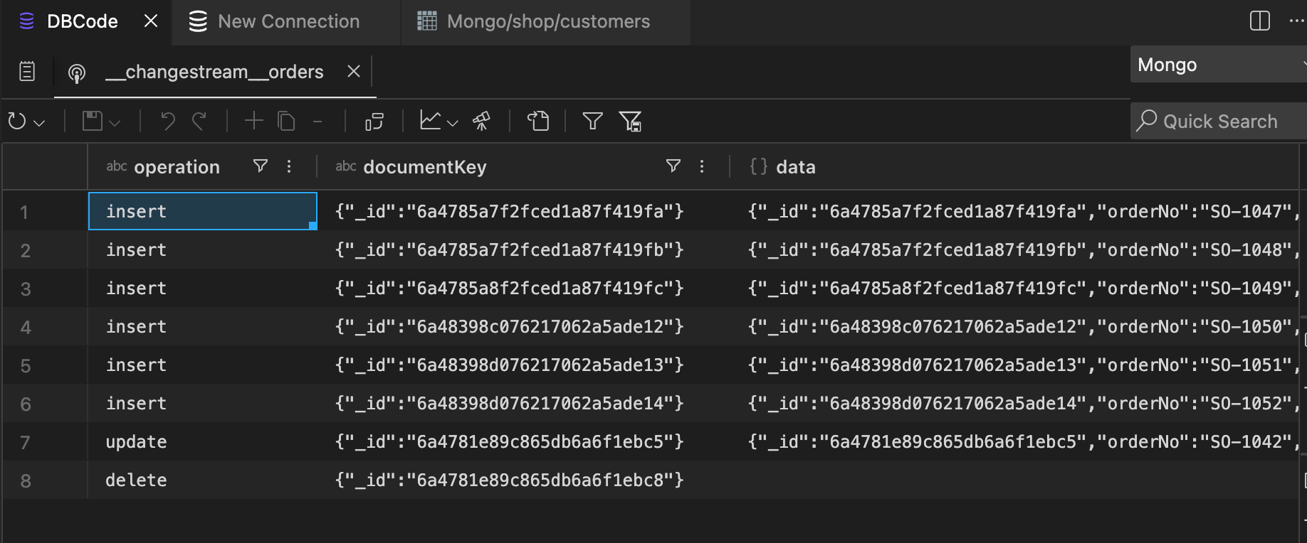Screen dimensions: 1307x543
Task: Add a new row with plus icon
Action: pos(253,121)
